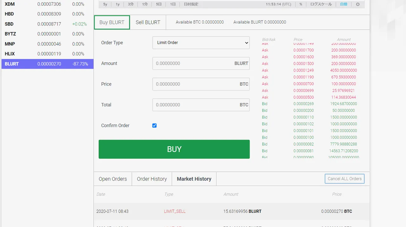Click ask price 0.00001700

304,50
